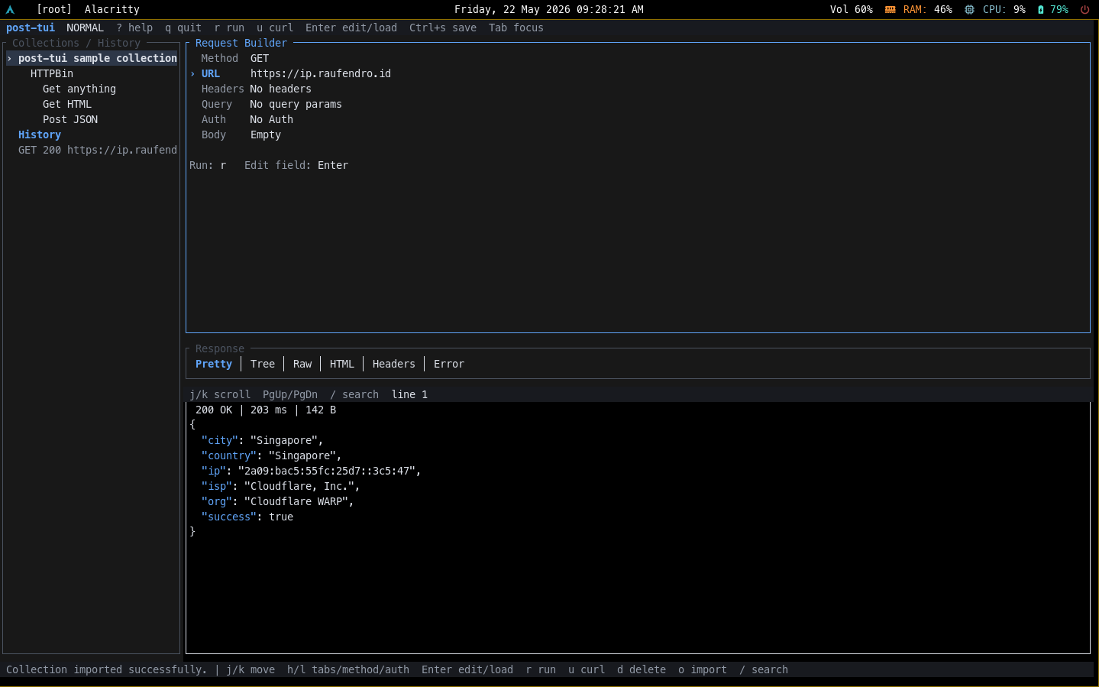Screen dimensions: 1099x687
Task: Select the Query params row
Action: 272,105
